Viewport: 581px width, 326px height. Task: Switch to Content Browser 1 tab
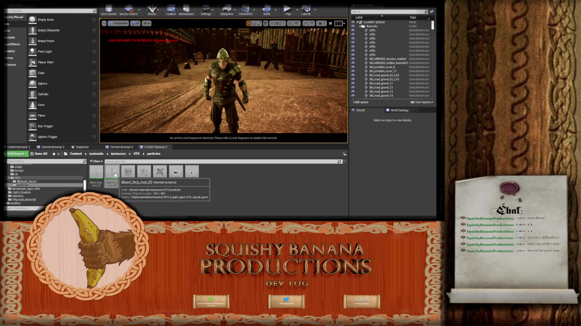click(x=18, y=147)
